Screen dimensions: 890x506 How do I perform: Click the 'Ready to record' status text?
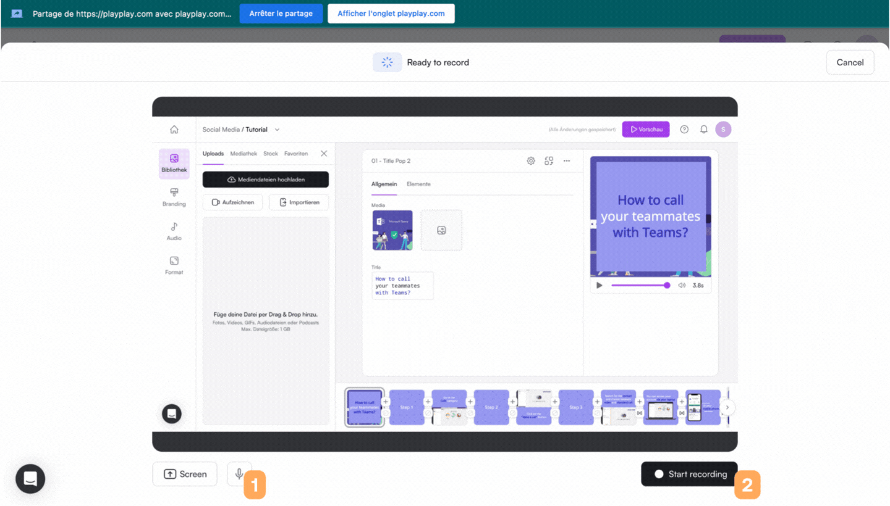[x=438, y=62]
